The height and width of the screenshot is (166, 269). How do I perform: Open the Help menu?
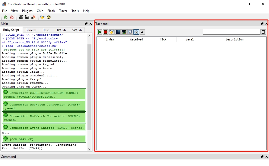[x=86, y=11]
